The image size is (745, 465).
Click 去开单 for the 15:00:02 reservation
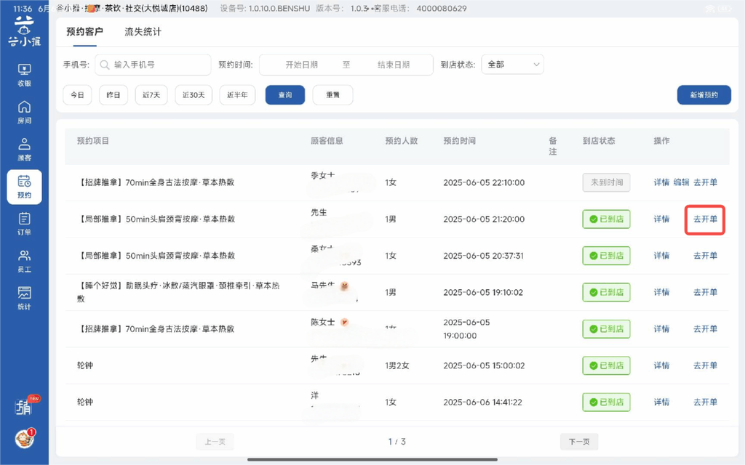(x=705, y=365)
